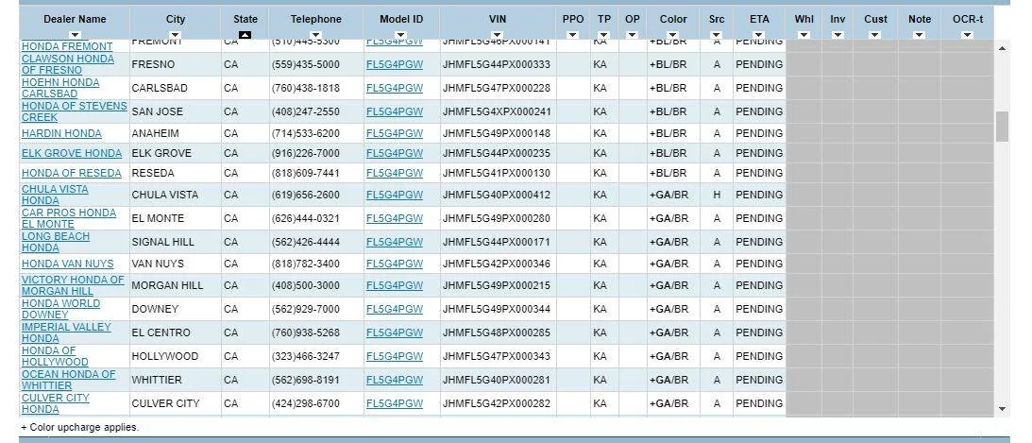
Task: Open the OP column filter dropdown
Action: point(632,35)
